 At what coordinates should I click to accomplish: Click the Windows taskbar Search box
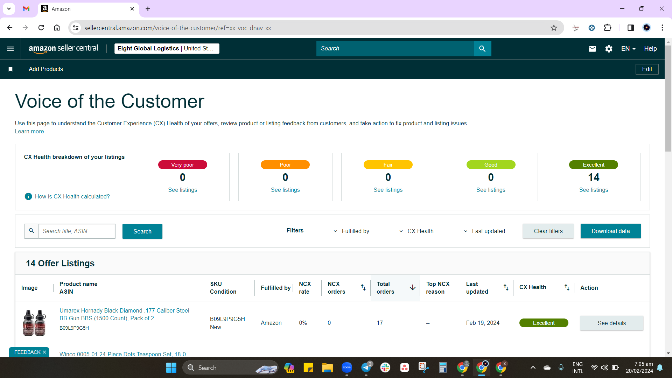(230, 367)
